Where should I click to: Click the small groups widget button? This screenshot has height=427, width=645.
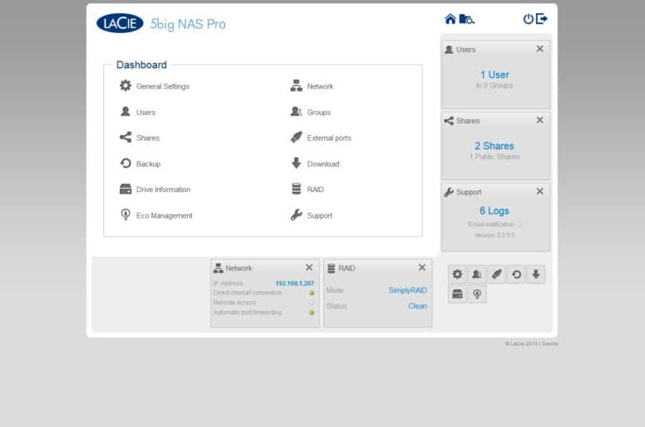click(x=477, y=274)
